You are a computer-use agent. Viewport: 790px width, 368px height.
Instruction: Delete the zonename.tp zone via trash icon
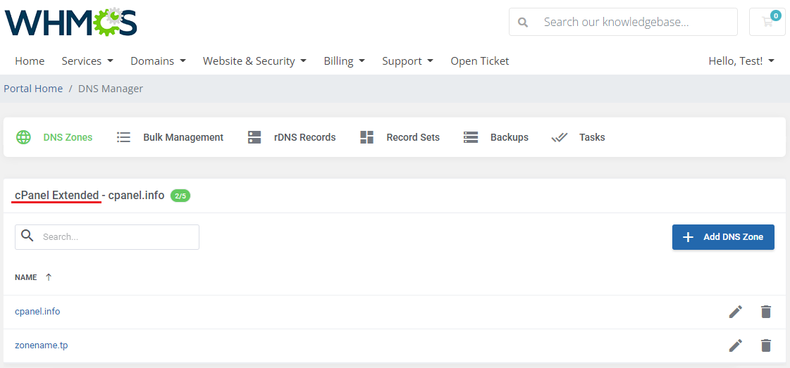pyautogui.click(x=766, y=345)
